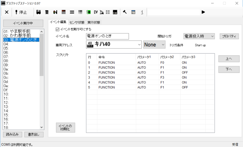Viewport: 243px width, 147px height.
Task: Click the crane toolbar icon
Action: coord(102,12)
